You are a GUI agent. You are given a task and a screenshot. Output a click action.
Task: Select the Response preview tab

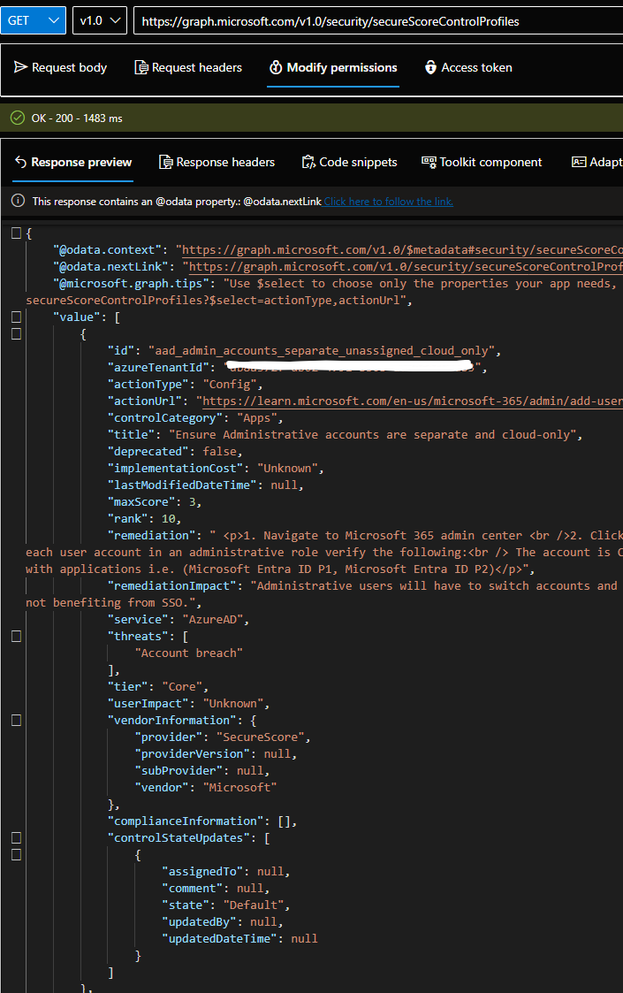tap(72, 162)
